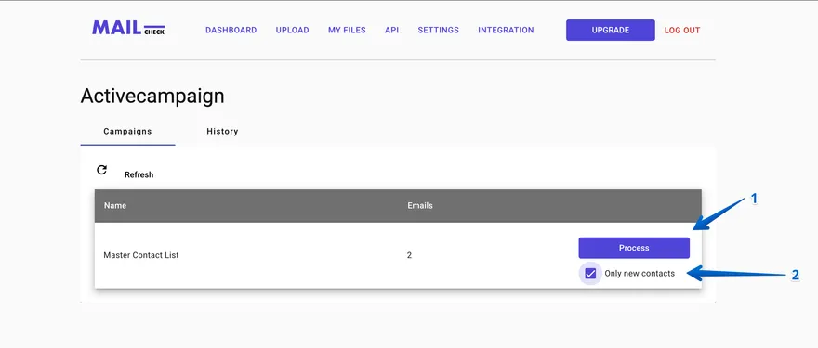Go to the Integration page
The height and width of the screenshot is (348, 818).
click(506, 31)
